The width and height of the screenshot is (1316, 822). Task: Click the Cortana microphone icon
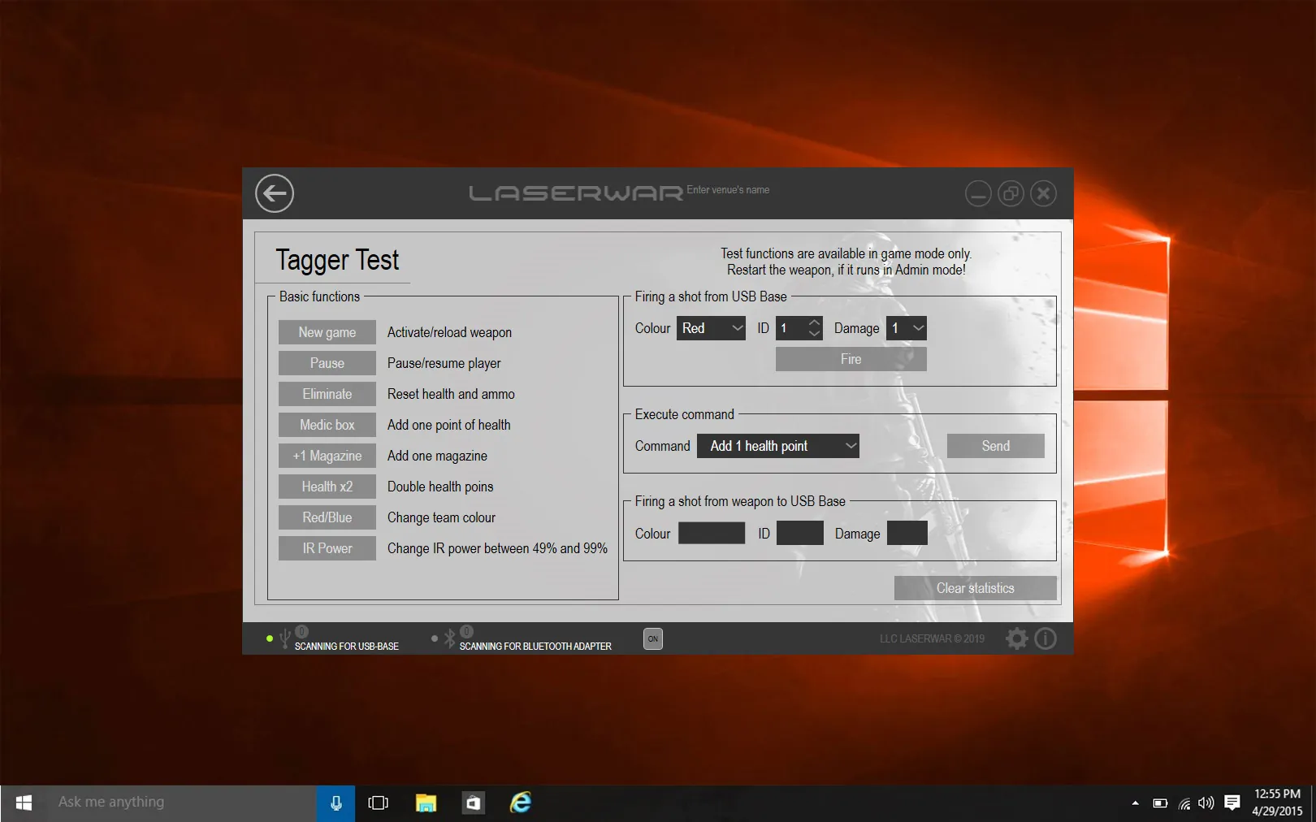335,803
